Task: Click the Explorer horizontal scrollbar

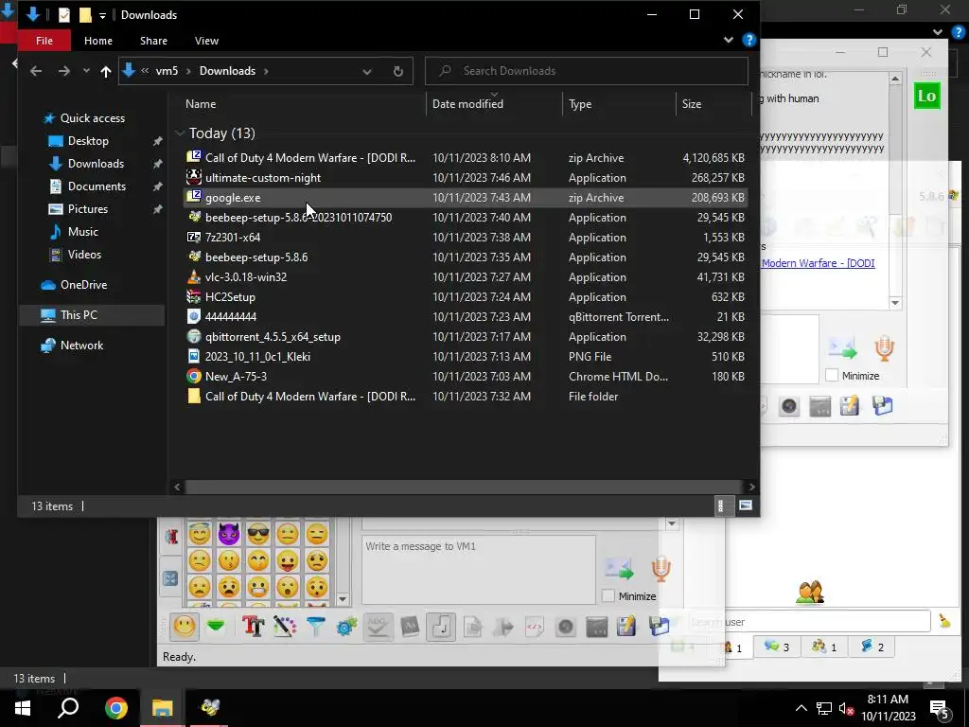Action: click(x=463, y=487)
